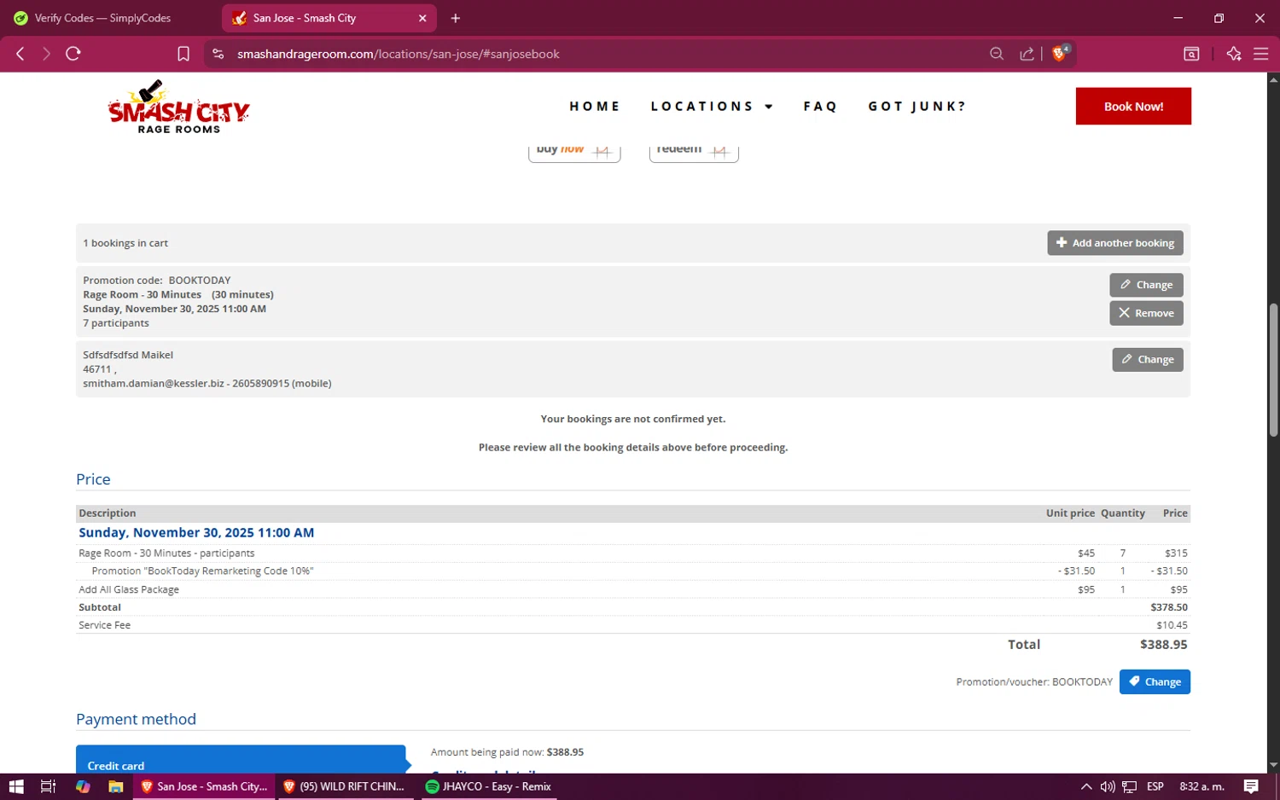Change the Rage Room booking details
The image size is (1280, 800).
click(1146, 285)
